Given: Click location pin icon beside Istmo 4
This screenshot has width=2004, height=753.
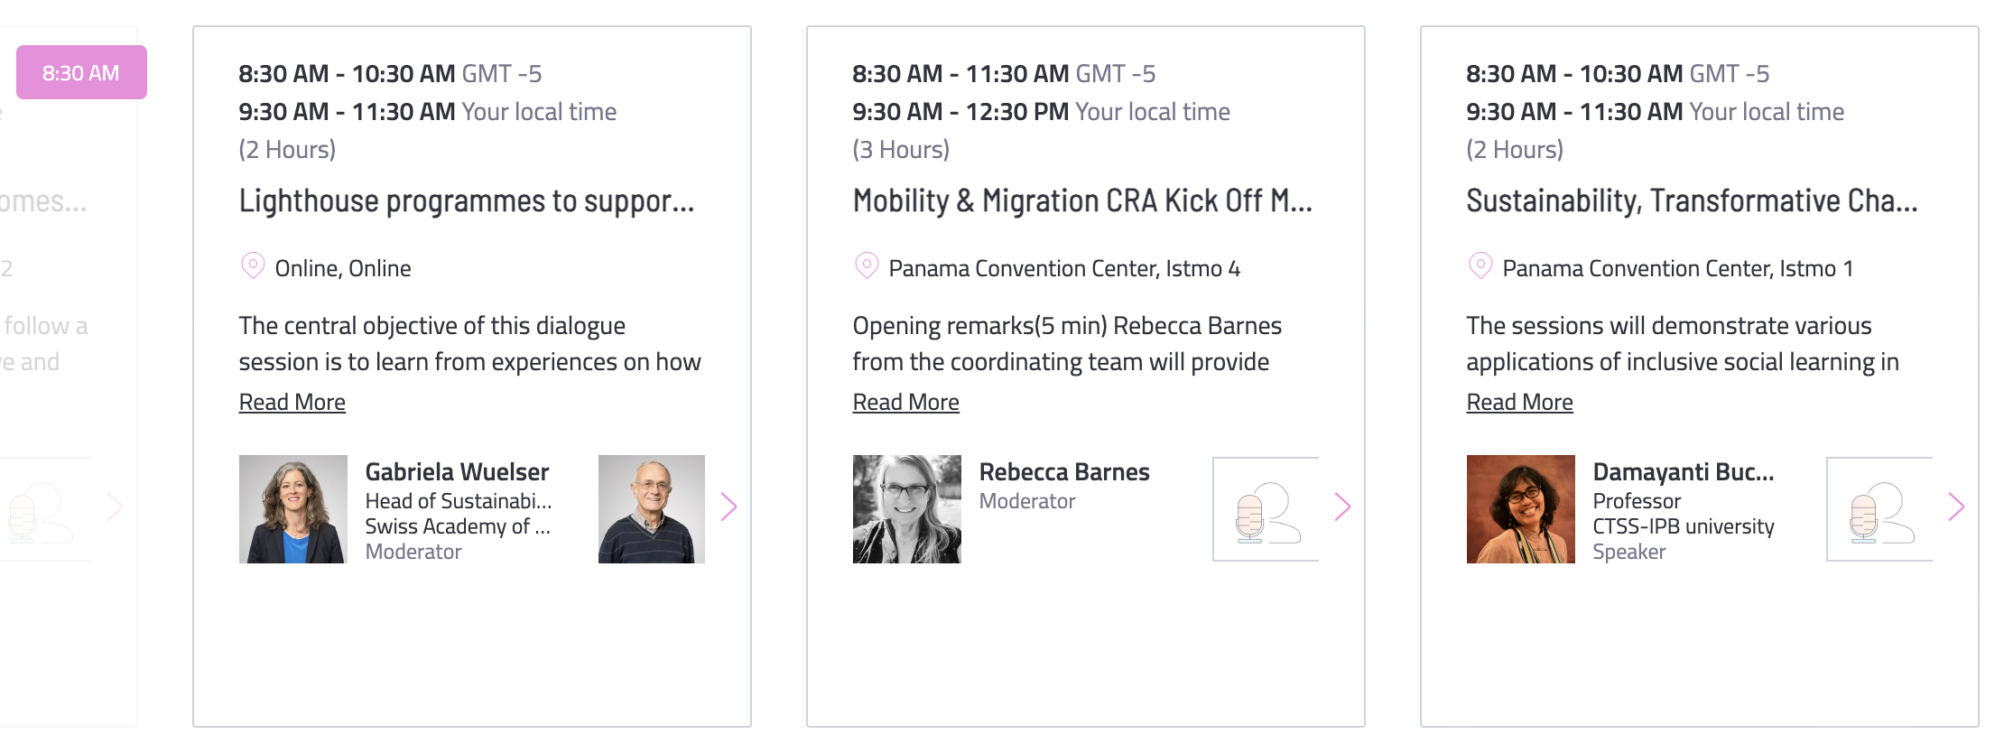Looking at the screenshot, I should [x=867, y=266].
